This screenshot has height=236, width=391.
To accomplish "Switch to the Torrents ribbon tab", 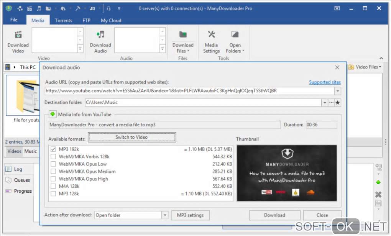I will pos(63,20).
